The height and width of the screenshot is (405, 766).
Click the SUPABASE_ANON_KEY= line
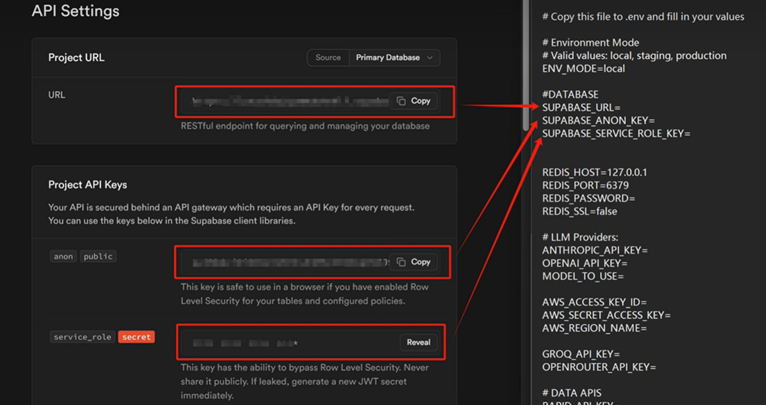[x=599, y=120]
